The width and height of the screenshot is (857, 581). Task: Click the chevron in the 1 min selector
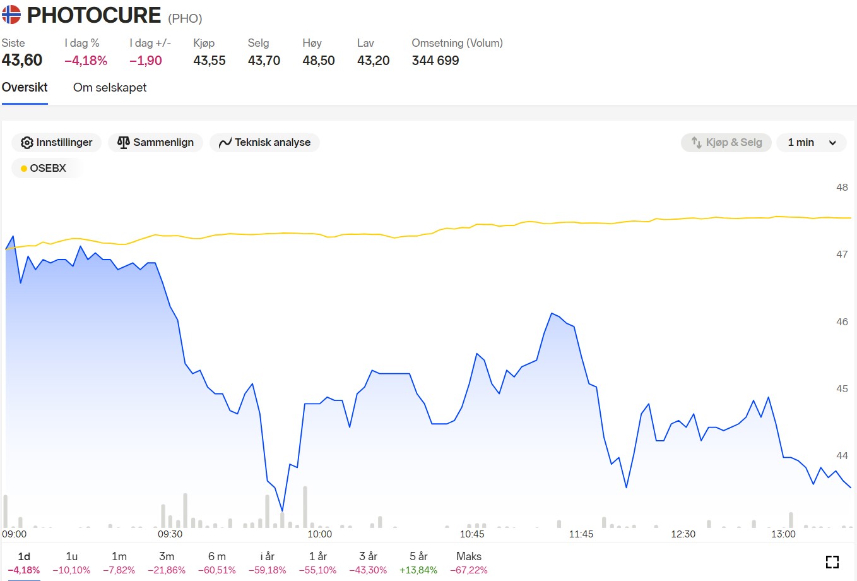(832, 143)
